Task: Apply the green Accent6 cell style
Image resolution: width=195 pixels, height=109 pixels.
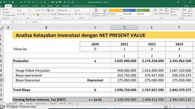Action: (143, 10)
